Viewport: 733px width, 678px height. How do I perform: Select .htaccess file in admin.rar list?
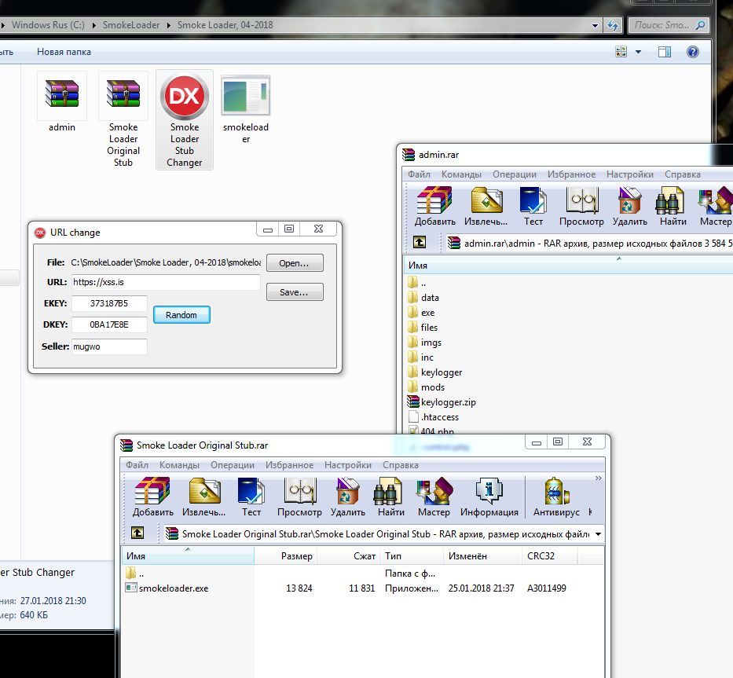click(x=434, y=417)
